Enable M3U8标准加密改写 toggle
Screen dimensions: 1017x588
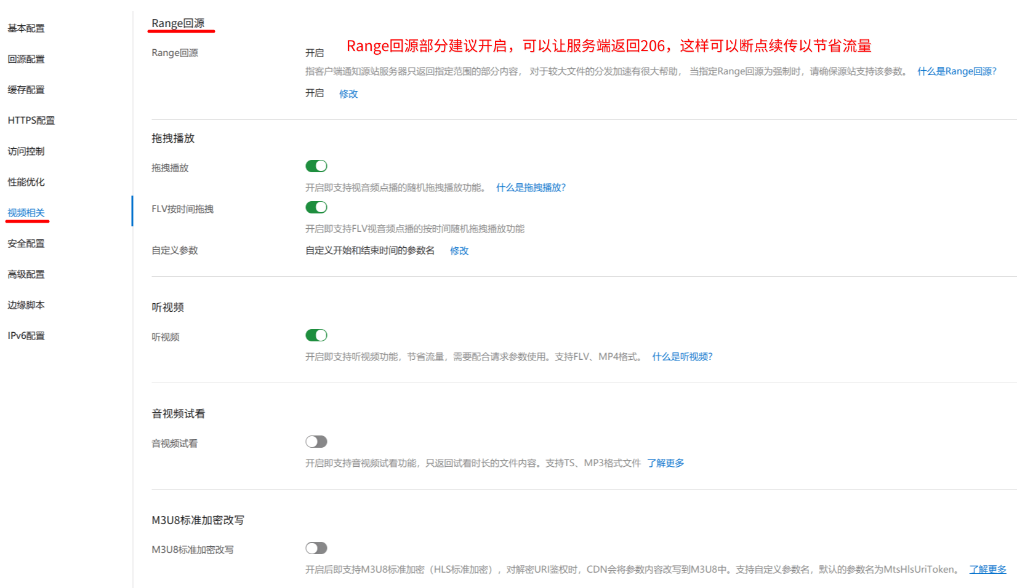[316, 548]
